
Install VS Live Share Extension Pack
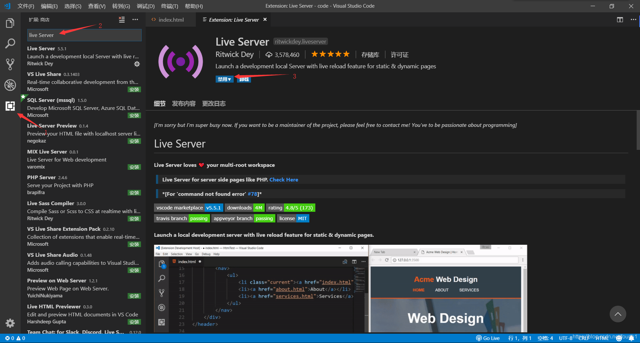pyautogui.click(x=134, y=244)
